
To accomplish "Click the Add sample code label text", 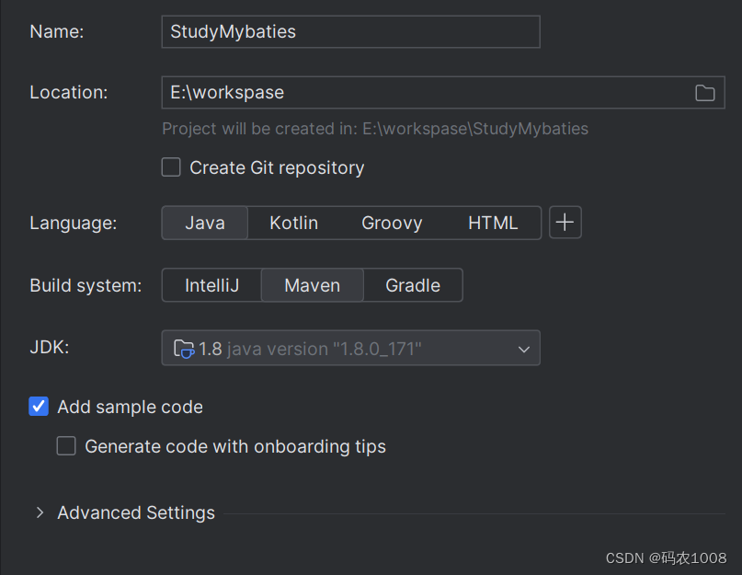I will coord(130,407).
